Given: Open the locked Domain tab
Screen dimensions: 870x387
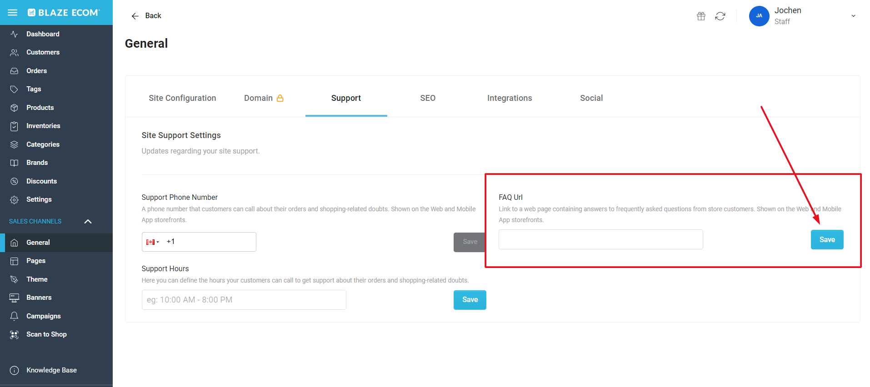Looking at the screenshot, I should (264, 98).
